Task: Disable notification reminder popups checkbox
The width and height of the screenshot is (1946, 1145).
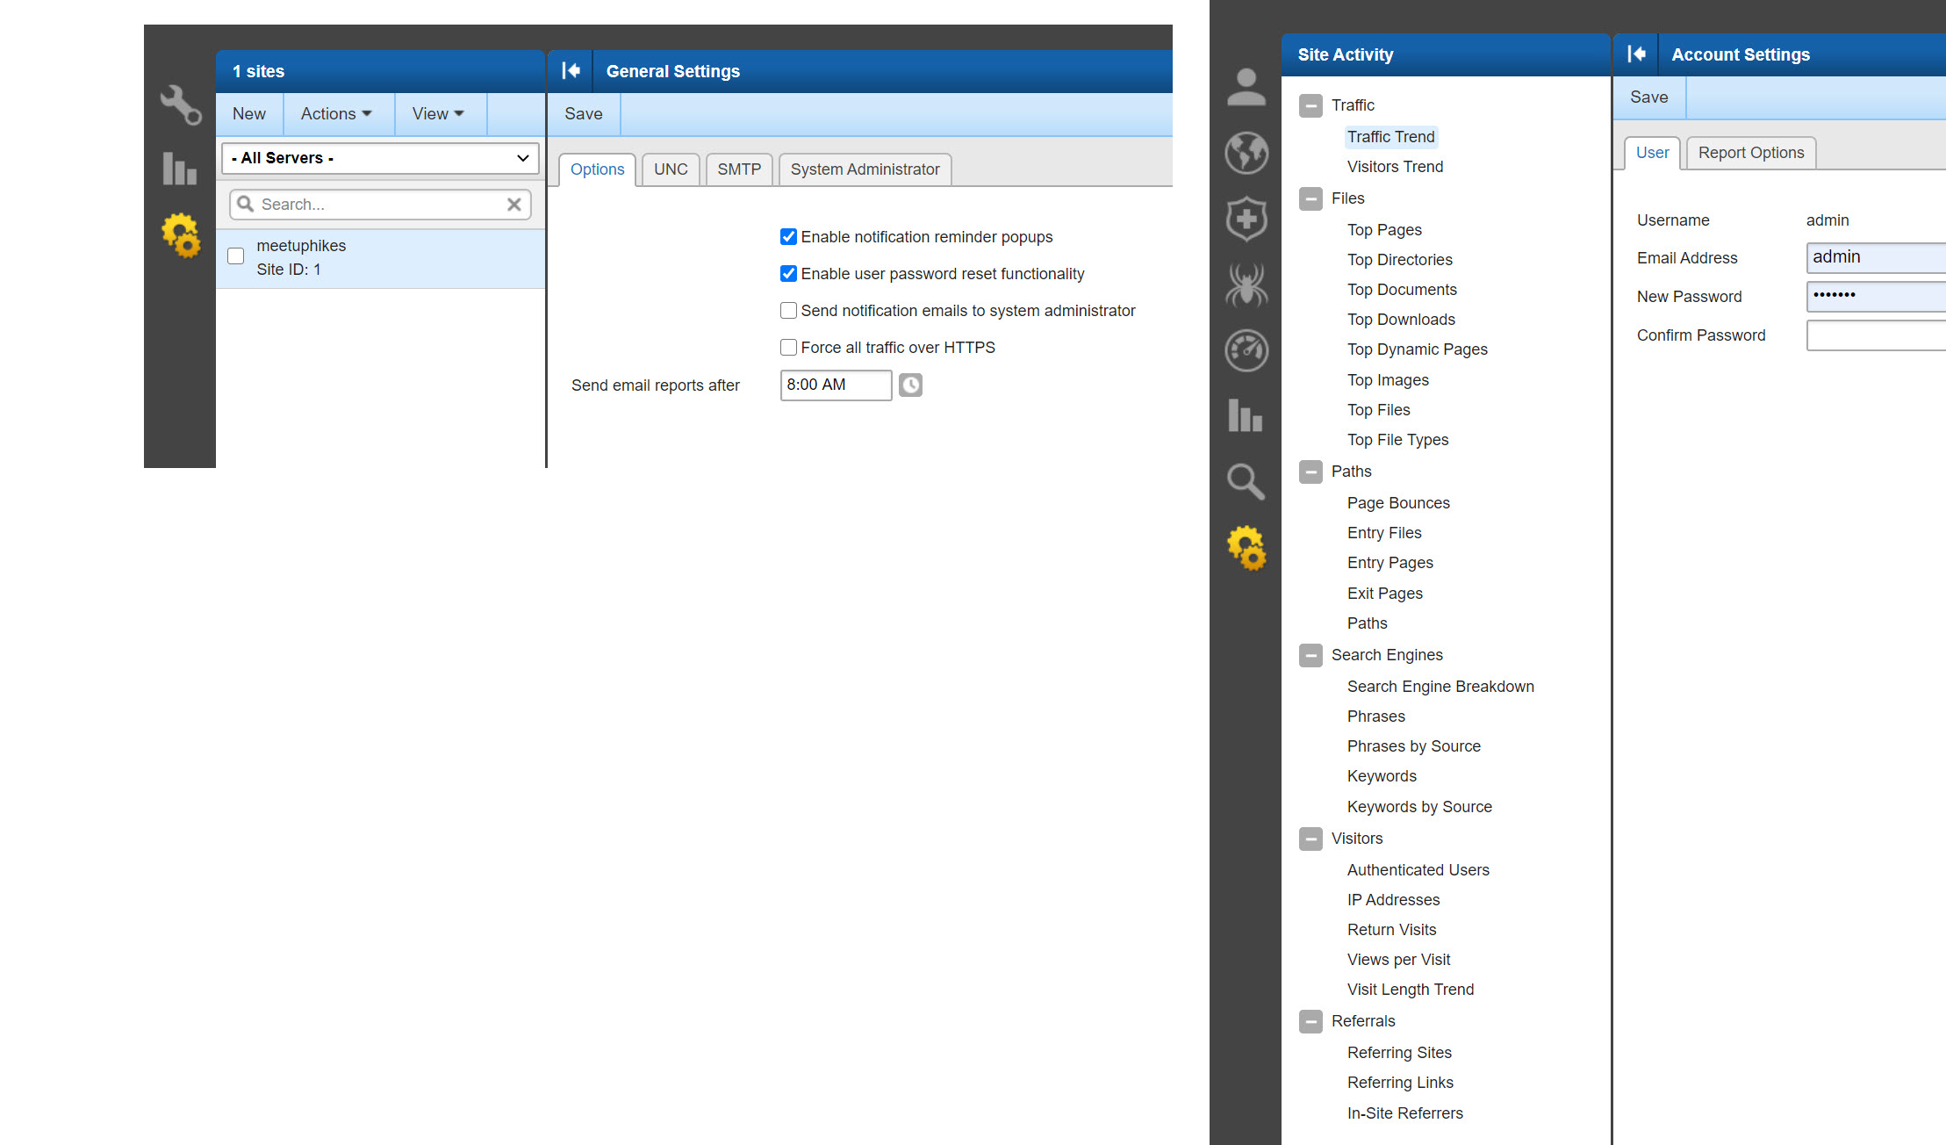Action: point(788,237)
